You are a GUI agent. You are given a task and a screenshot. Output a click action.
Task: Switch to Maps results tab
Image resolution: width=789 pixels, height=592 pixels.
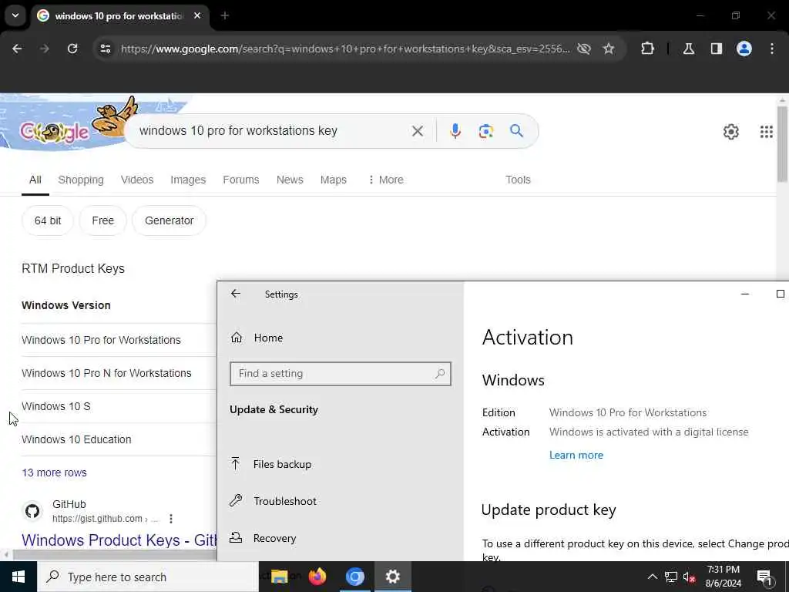click(334, 180)
